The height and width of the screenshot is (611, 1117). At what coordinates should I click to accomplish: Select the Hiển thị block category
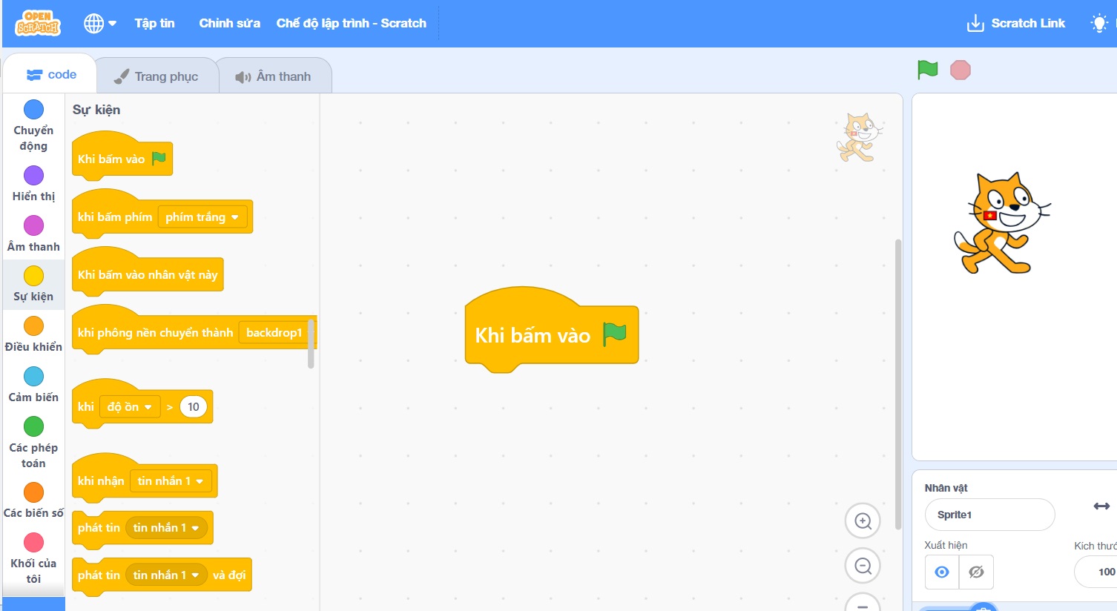point(33,184)
